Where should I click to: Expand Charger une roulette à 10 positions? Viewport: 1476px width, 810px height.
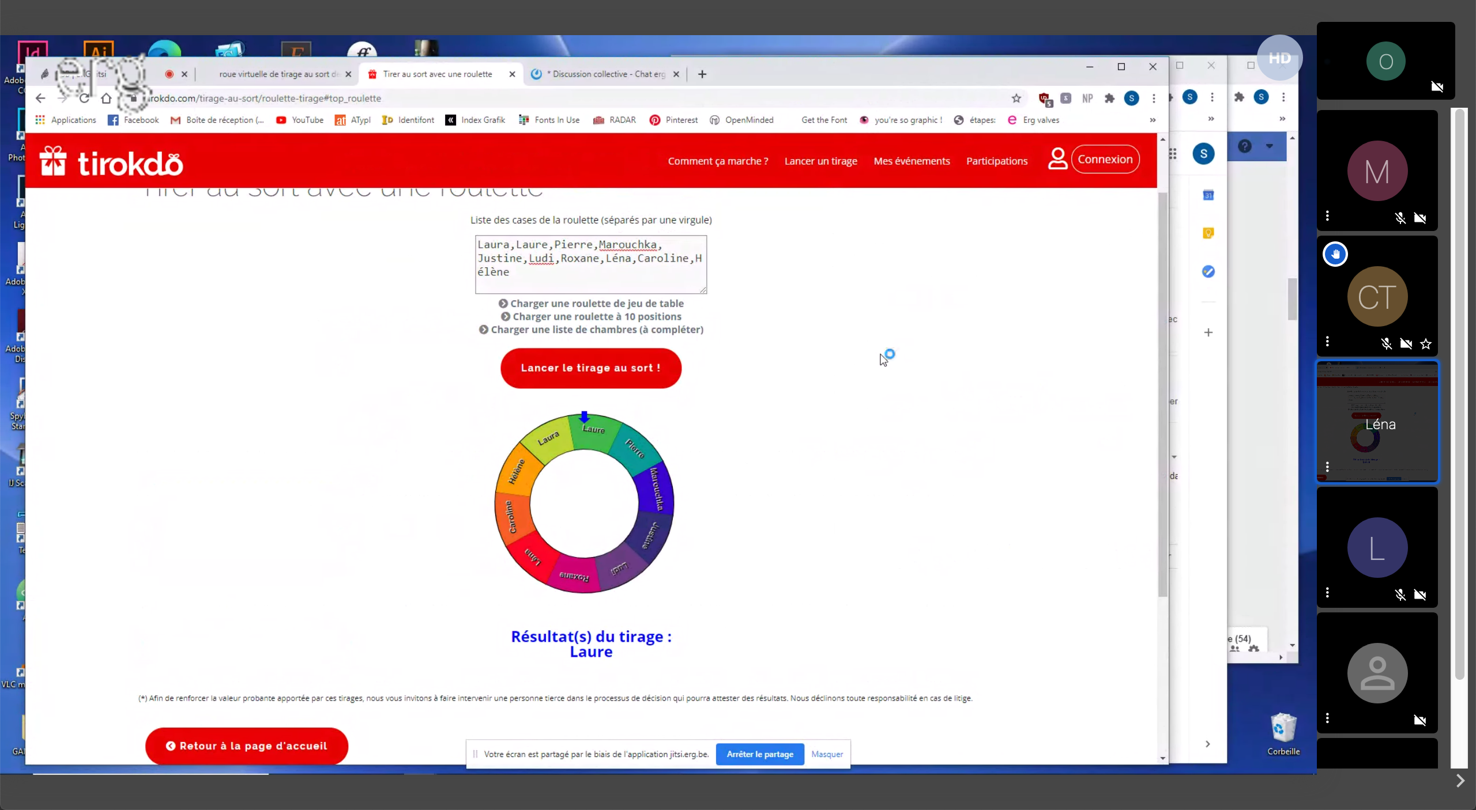point(591,316)
